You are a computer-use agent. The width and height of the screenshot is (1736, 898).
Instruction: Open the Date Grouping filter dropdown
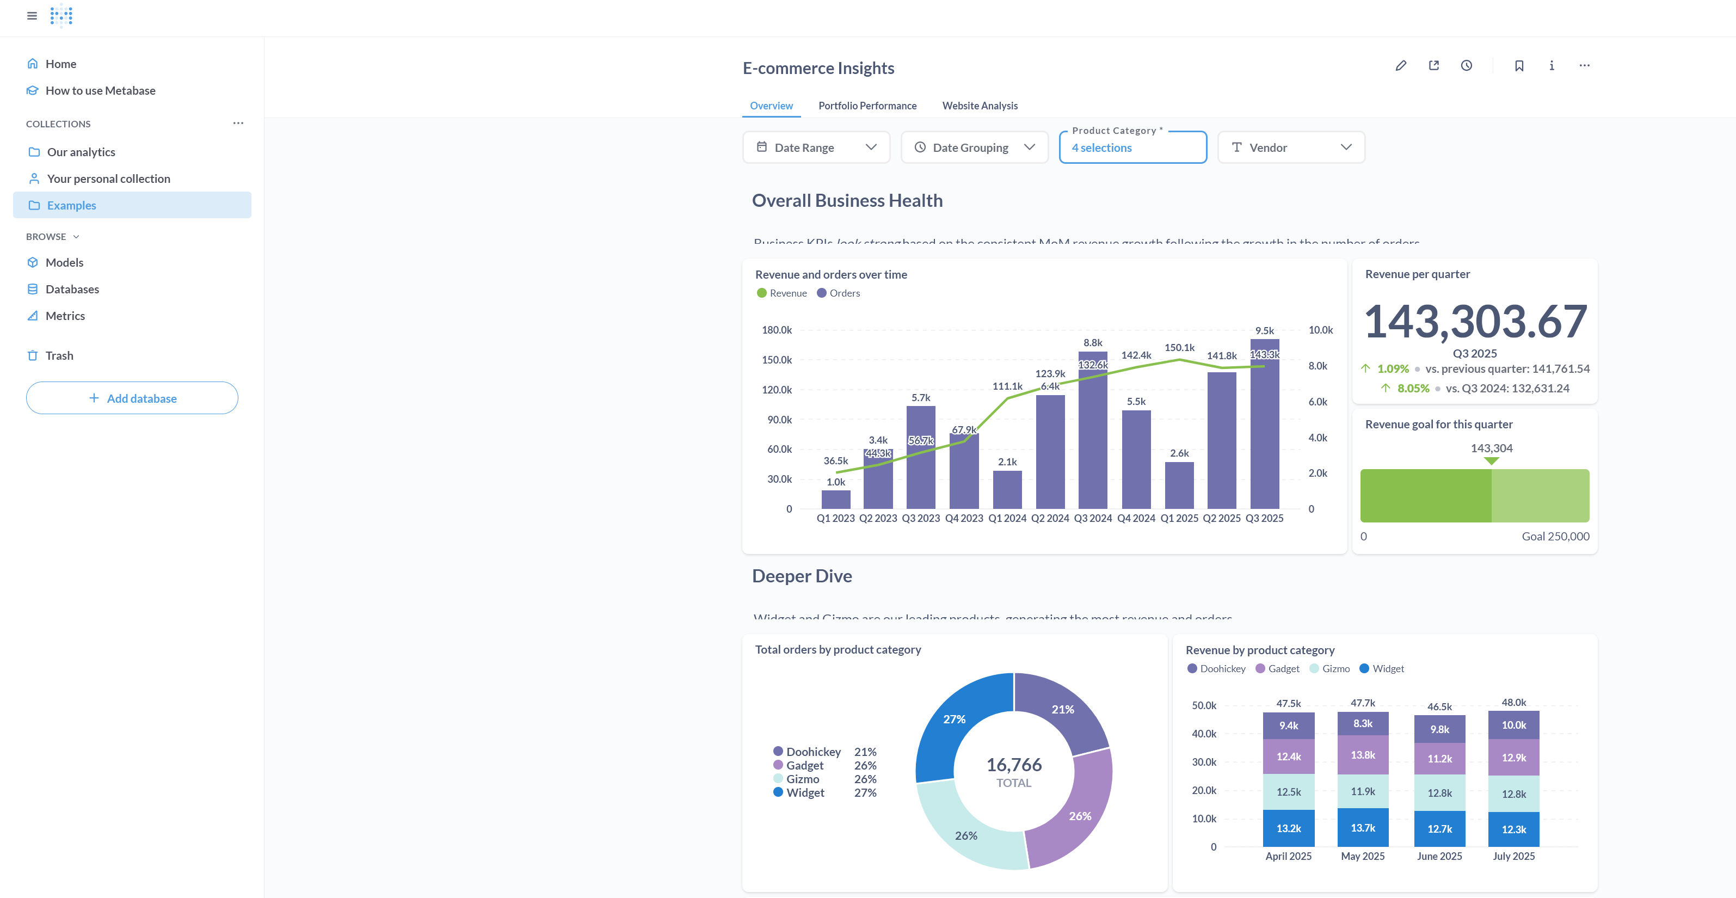coord(975,147)
